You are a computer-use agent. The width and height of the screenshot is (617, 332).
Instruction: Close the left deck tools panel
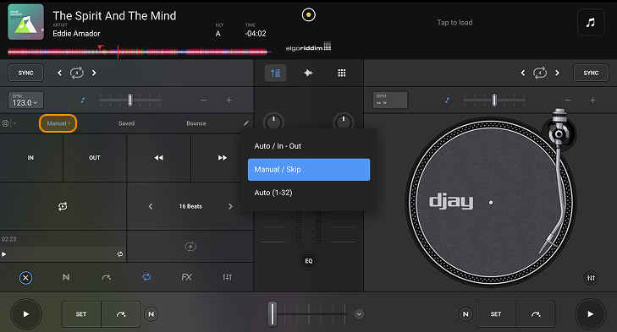point(25,278)
